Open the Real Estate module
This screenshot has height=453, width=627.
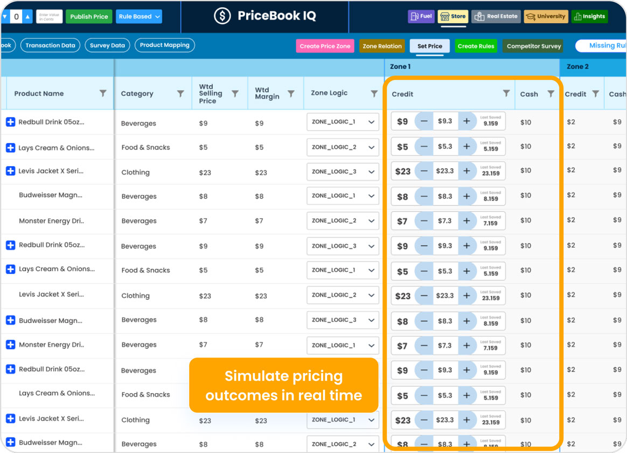point(496,16)
